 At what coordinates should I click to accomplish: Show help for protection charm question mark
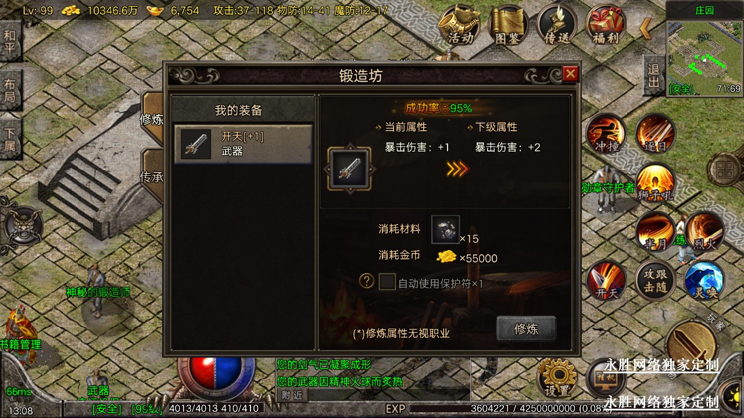pyautogui.click(x=366, y=282)
